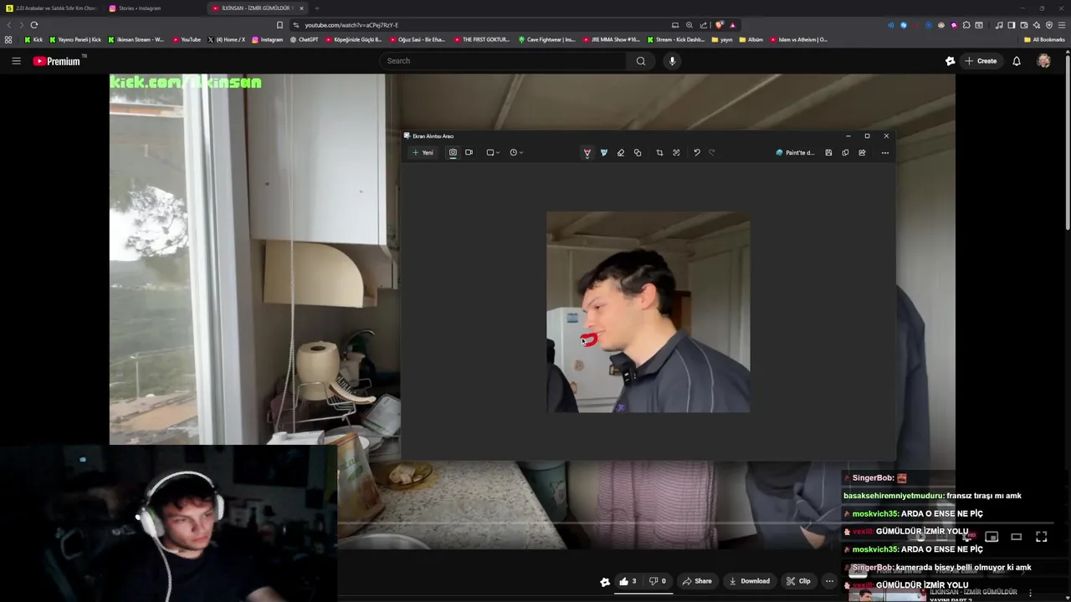1071x602 pixels.
Task: Open the browser media control music icon
Action: [999, 25]
